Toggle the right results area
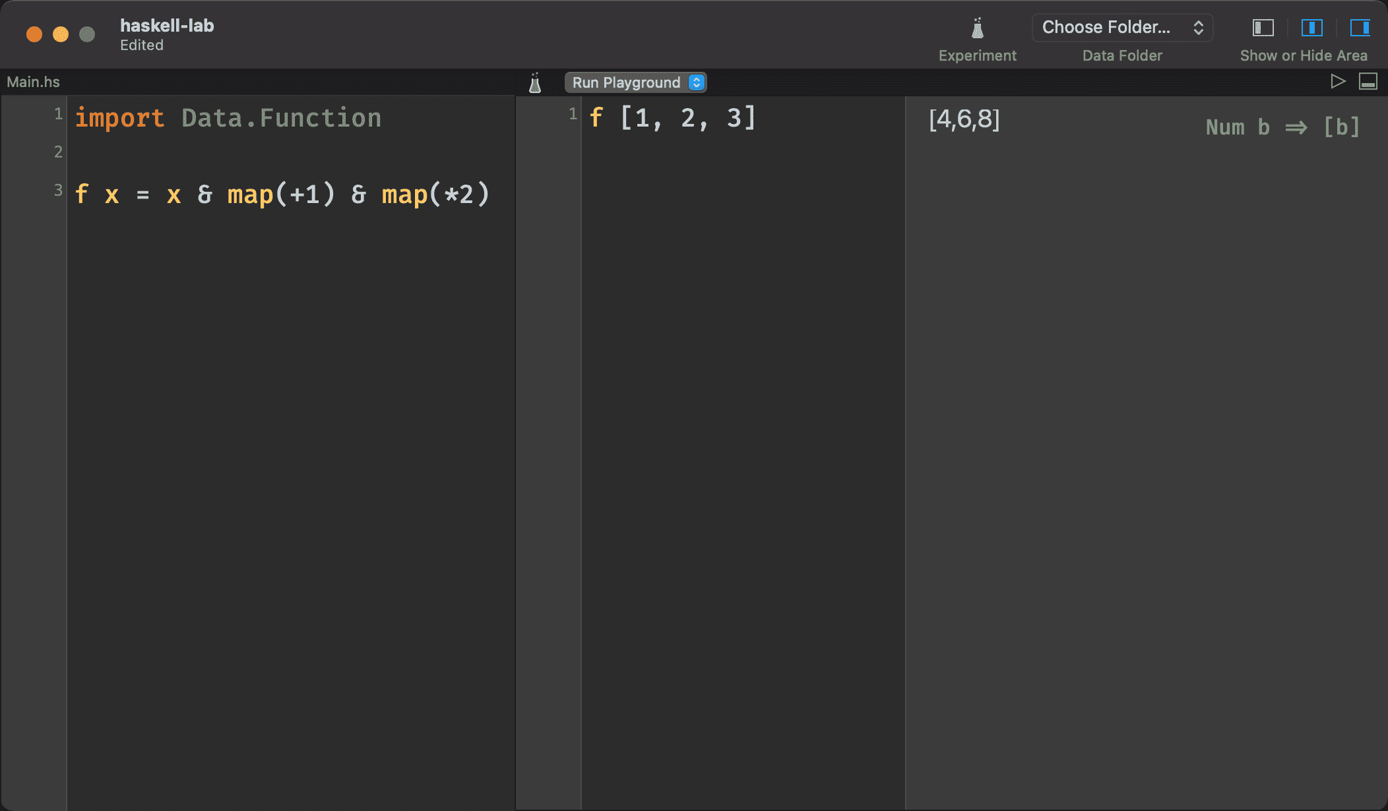Image resolution: width=1388 pixels, height=811 pixels. click(1360, 28)
